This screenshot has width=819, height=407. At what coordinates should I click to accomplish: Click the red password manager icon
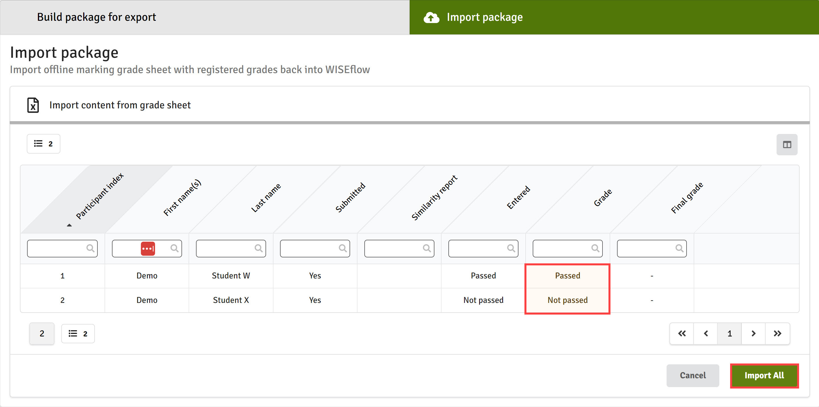(x=148, y=248)
